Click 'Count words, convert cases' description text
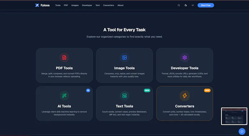The width and height of the screenshot is (249, 136). click(125, 113)
